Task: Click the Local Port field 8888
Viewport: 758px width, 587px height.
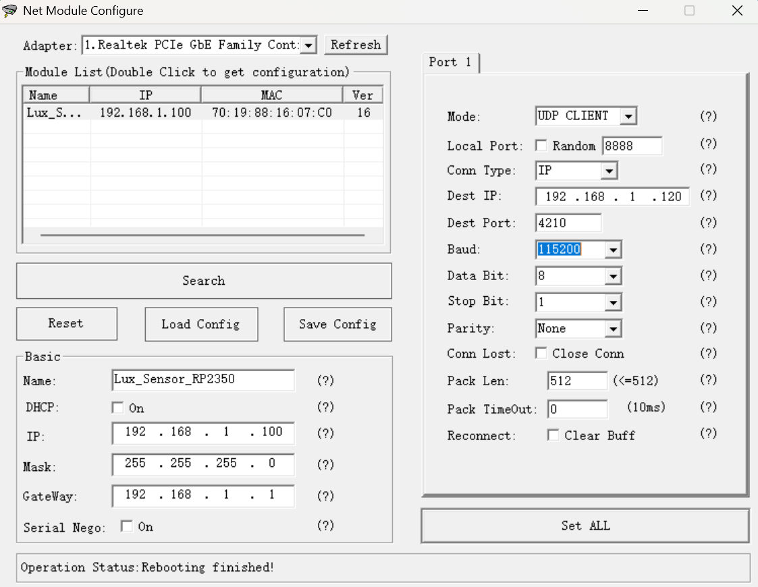Action: [632, 146]
